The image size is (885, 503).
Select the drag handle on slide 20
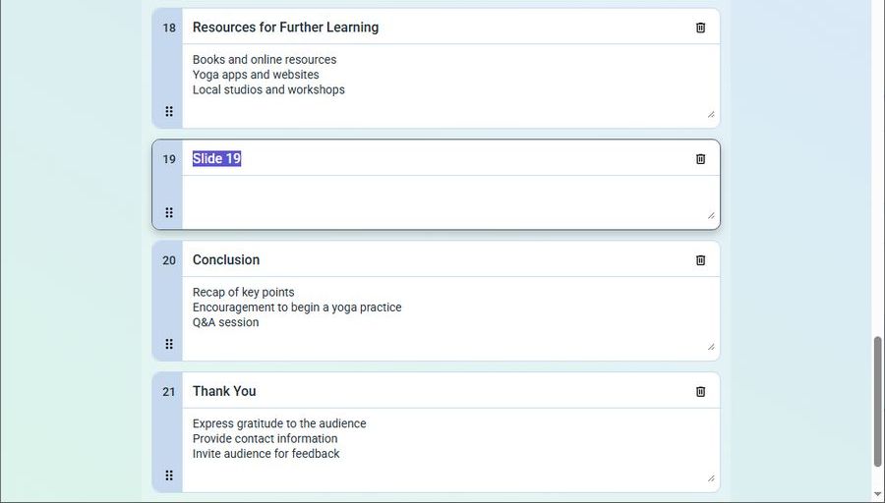tap(169, 344)
